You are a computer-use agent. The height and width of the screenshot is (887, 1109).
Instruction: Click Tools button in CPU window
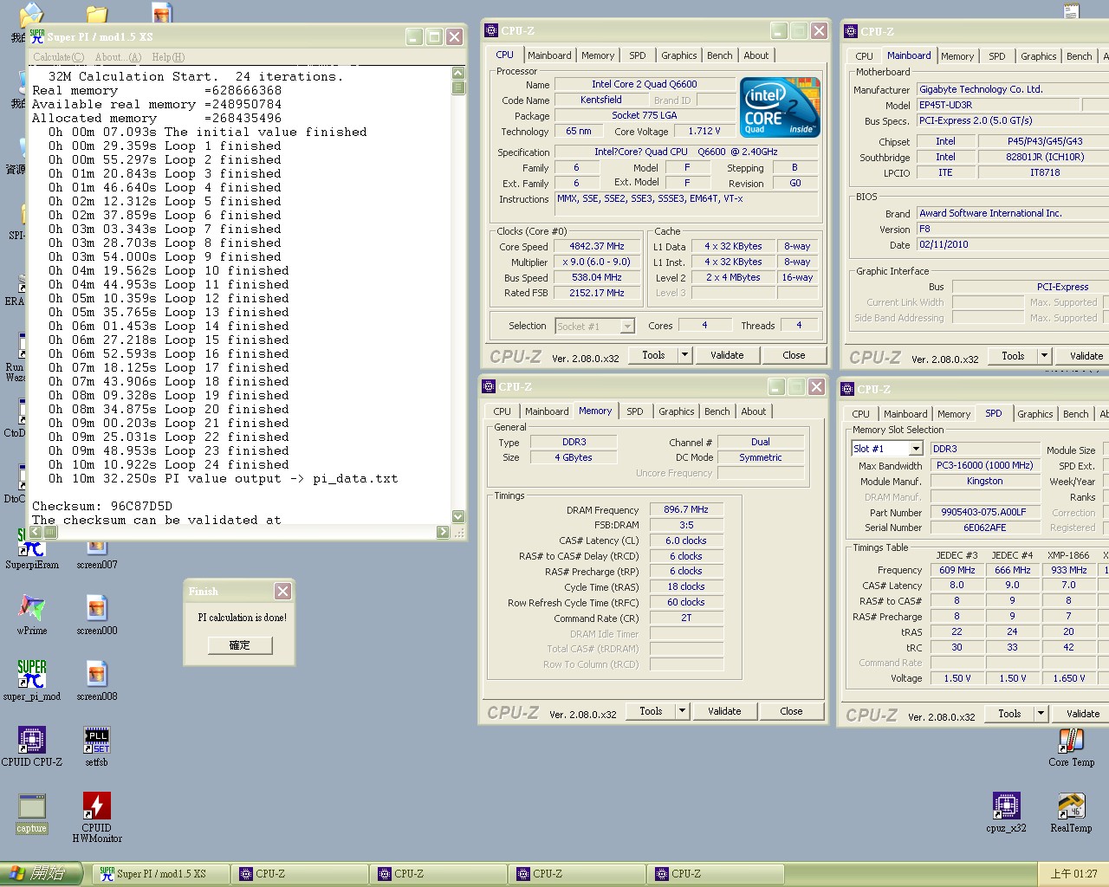(653, 355)
